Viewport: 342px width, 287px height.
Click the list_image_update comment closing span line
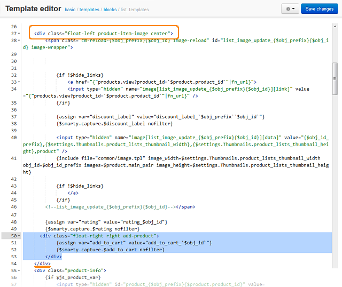(x=120, y=207)
